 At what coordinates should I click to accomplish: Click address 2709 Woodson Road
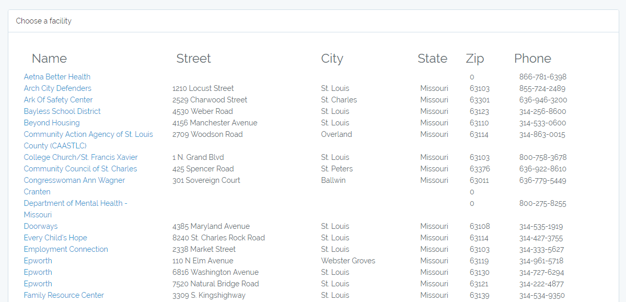pos(207,134)
